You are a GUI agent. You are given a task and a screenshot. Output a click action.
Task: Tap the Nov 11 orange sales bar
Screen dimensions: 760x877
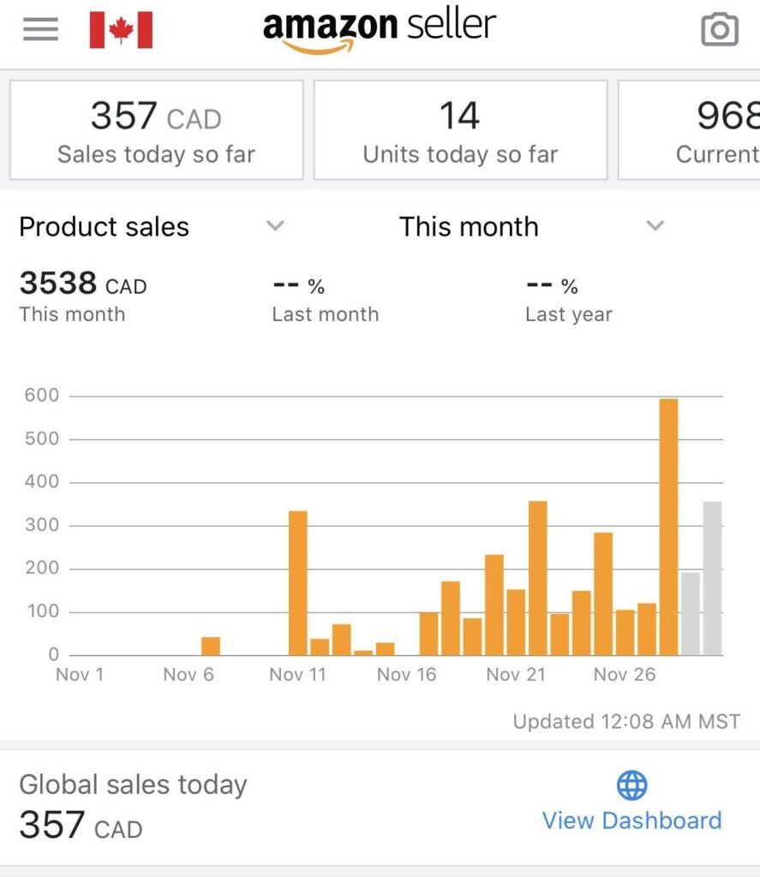point(297,582)
